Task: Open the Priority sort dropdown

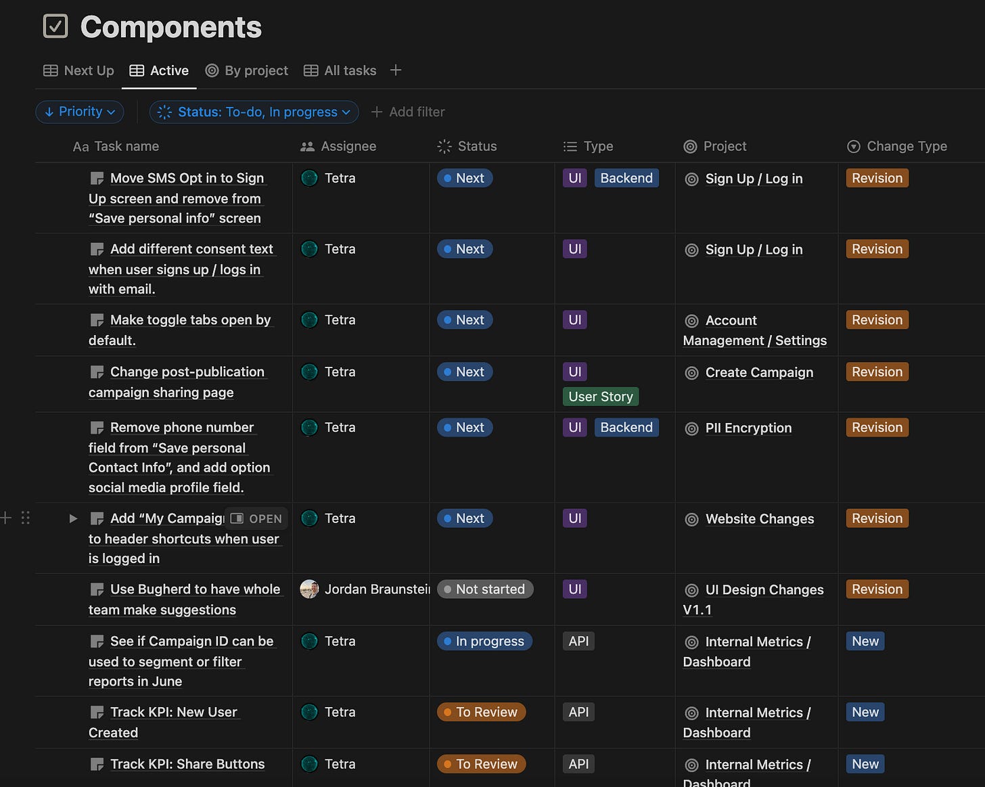Action: pyautogui.click(x=80, y=112)
